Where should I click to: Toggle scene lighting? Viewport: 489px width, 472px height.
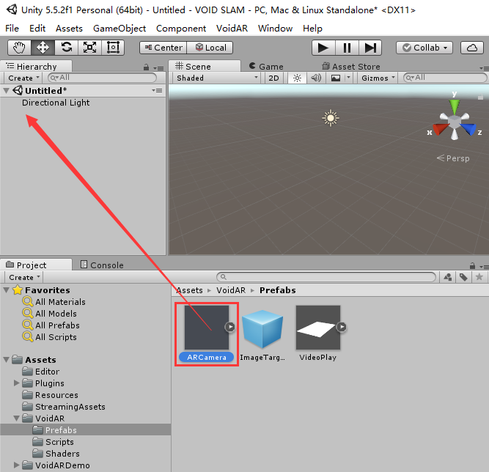(x=297, y=78)
